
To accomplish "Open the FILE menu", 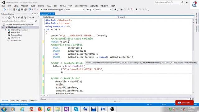I will tap(3, 6).
